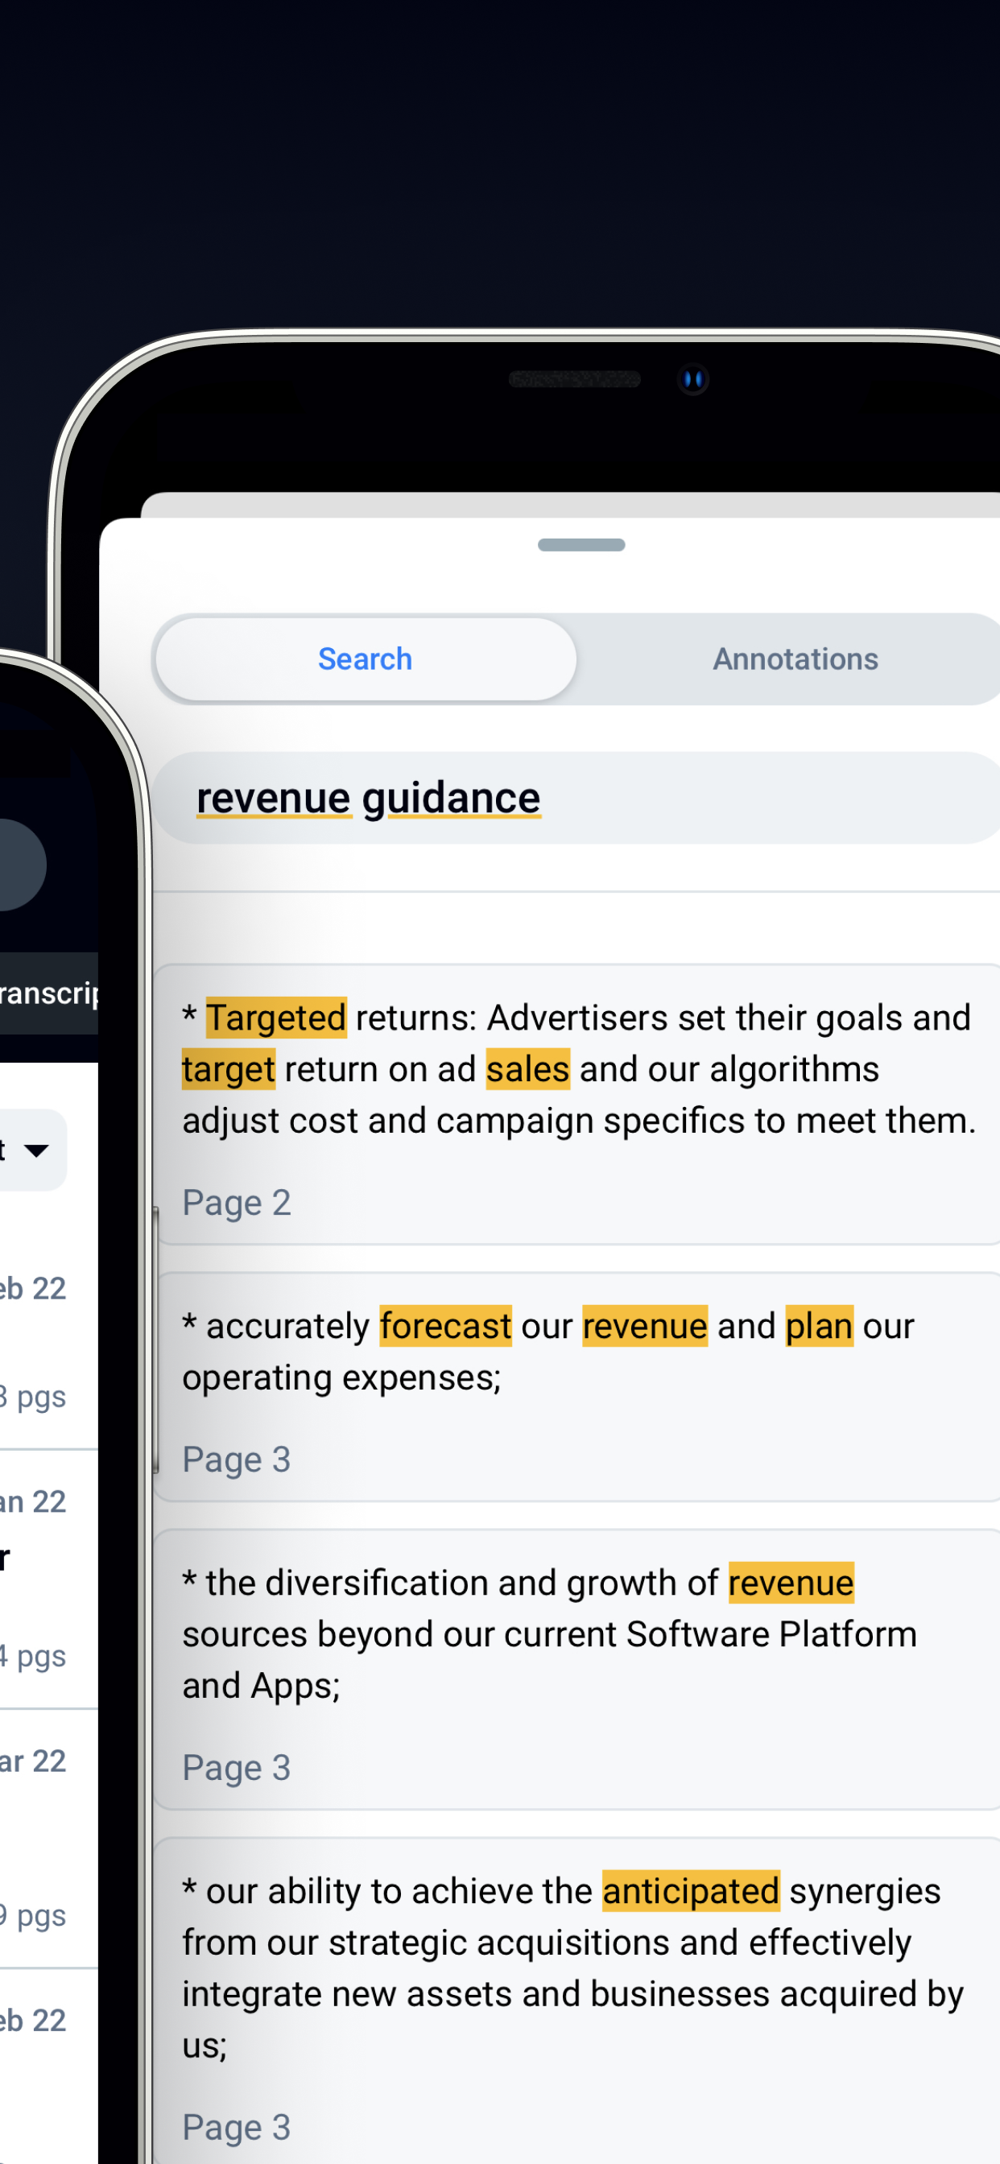Select the Transcript tab on the left phone

(x=49, y=993)
